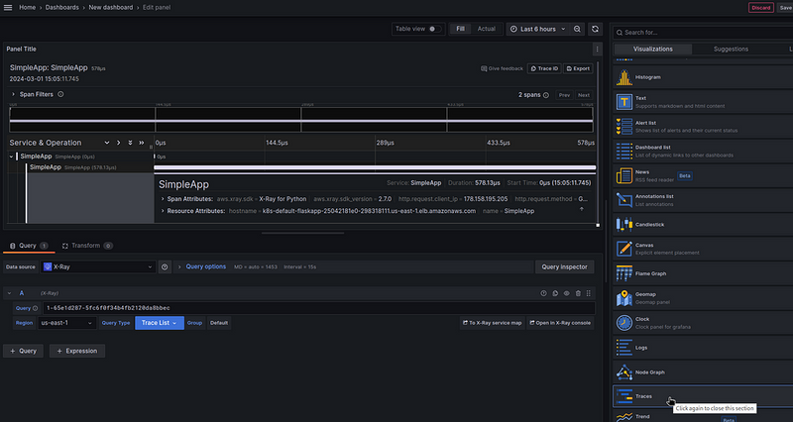The width and height of the screenshot is (793, 422).
Task: Duplicate query A with the copy icon
Action: point(555,293)
